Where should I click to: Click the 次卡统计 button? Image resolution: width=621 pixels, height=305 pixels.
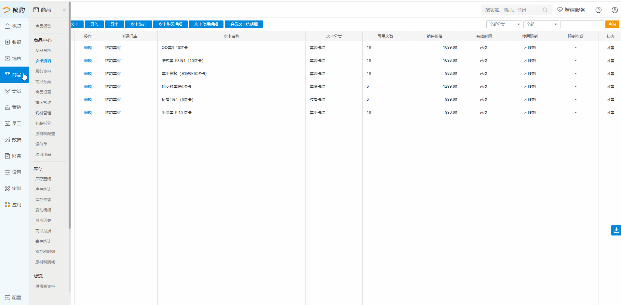point(138,24)
